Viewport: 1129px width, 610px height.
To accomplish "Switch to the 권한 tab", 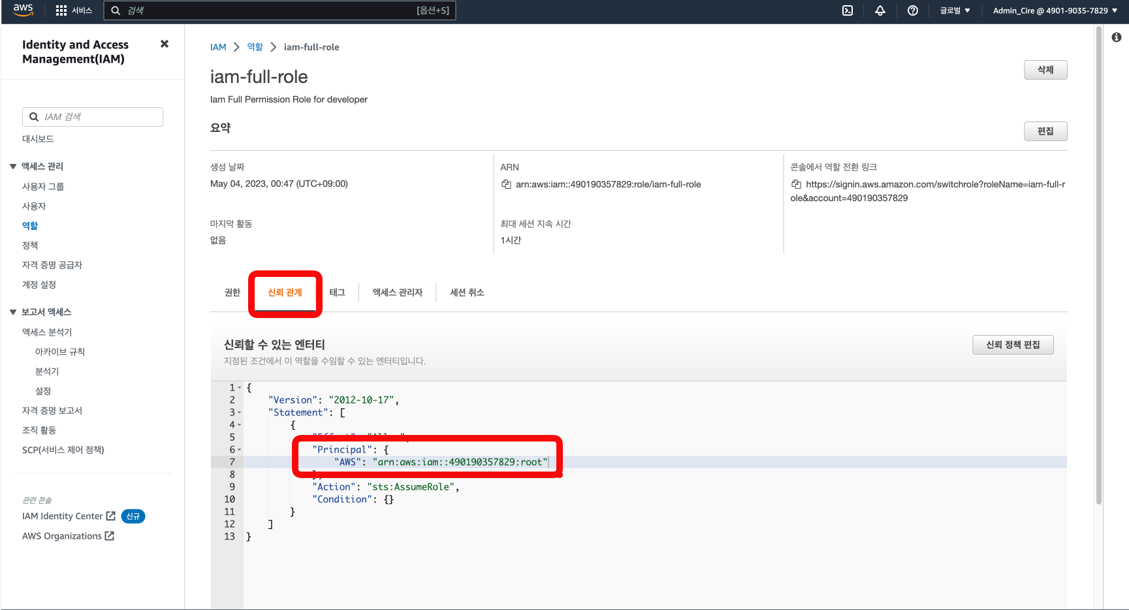I will [x=232, y=293].
